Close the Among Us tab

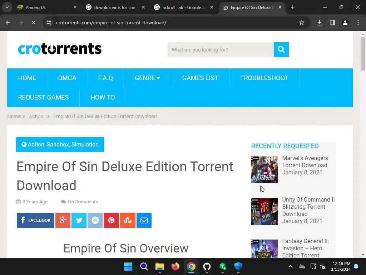coord(75,7)
